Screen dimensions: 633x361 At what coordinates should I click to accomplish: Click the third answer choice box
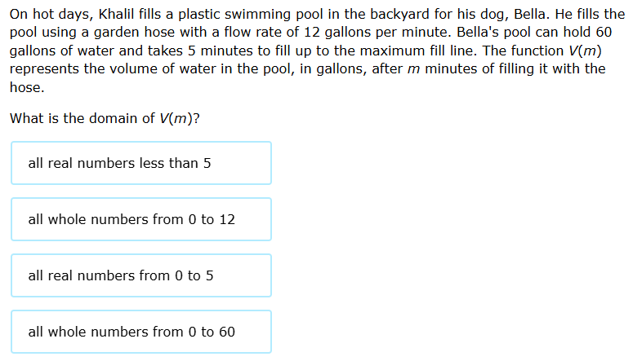141,275
